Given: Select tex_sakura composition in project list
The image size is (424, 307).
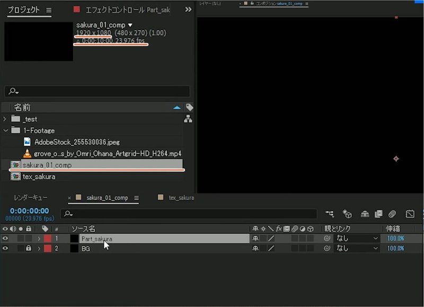Looking at the screenshot, I should click(x=39, y=177).
